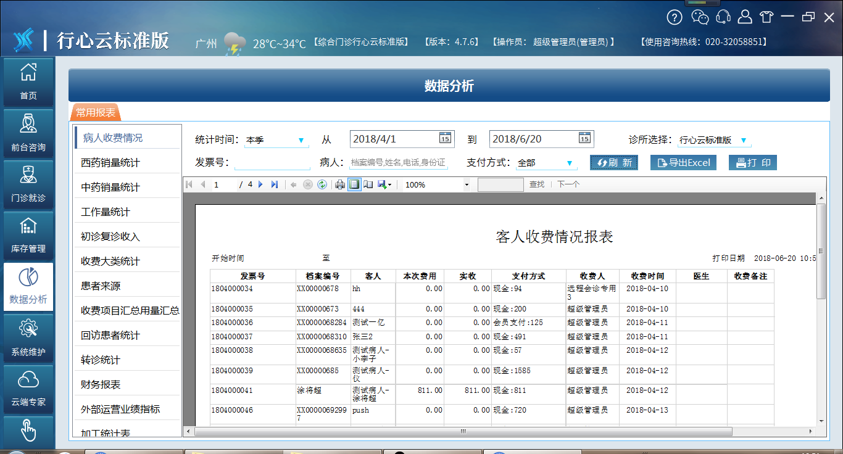Select 病人收费情况 report

coord(128,138)
